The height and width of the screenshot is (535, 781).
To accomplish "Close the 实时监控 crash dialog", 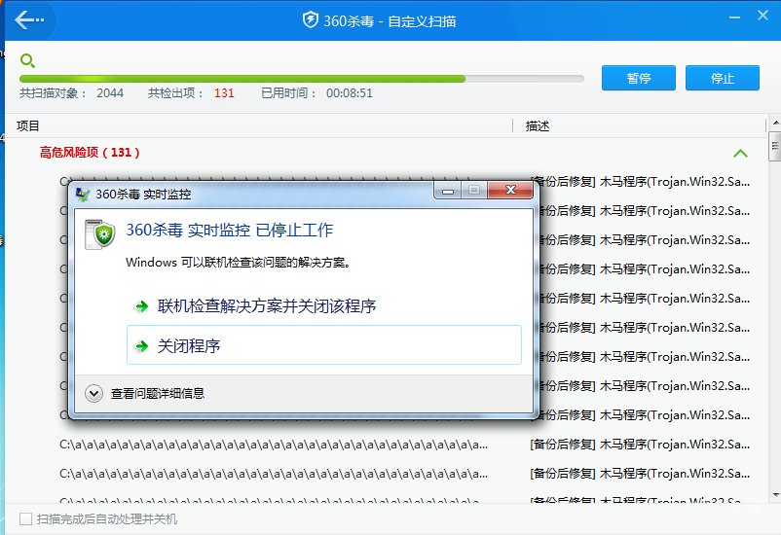I will (510, 190).
